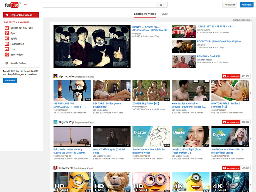Subscribe to vipmagazin with Abonnieren

231,76
